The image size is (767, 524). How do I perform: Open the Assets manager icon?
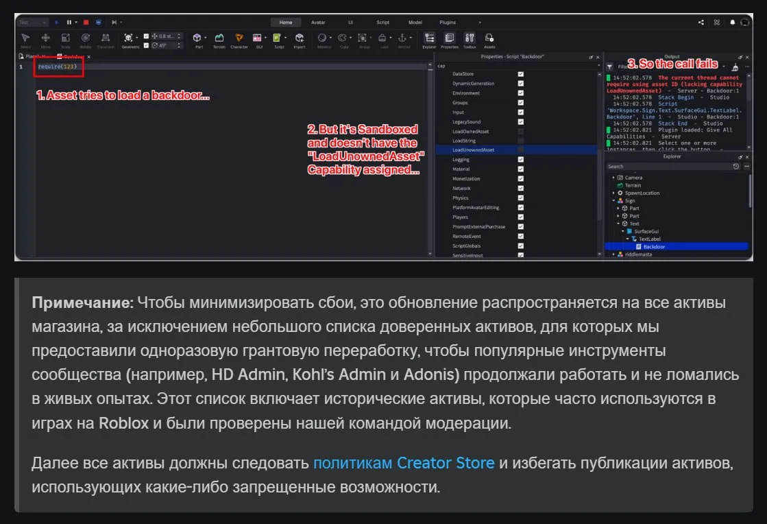(x=489, y=38)
